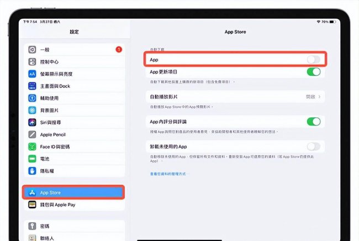Tap the 設定 sidebar title
The image size is (359, 241).
74,32
